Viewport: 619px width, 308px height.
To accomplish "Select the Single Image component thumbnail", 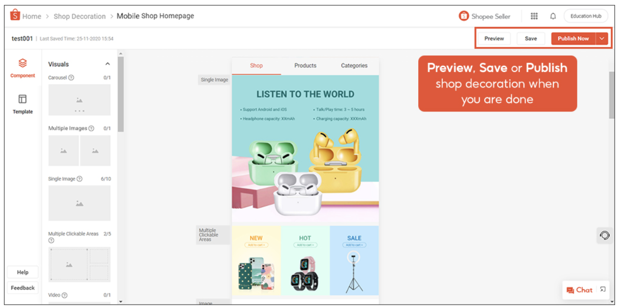I will 79,203.
